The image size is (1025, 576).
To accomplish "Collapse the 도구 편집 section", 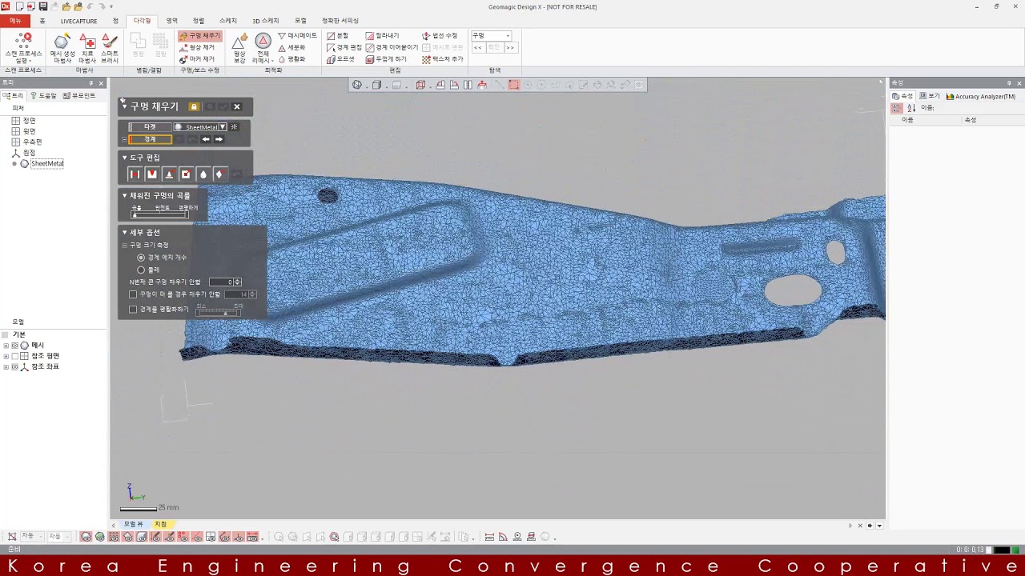I will 124,158.
